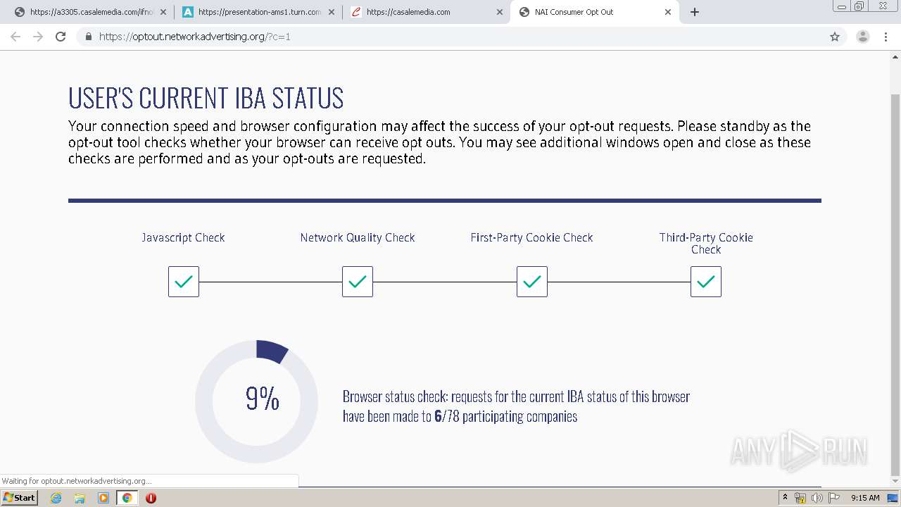
Task: Click the page vertical scrollbar thumb
Action: (895, 284)
